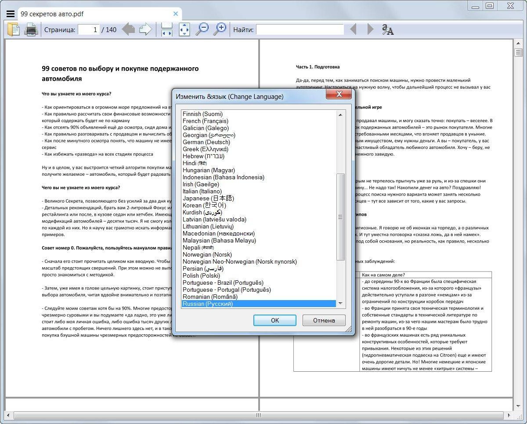This screenshot has height=424, width=527.
Task: Click the Fit Page icon
Action: pos(184,29)
